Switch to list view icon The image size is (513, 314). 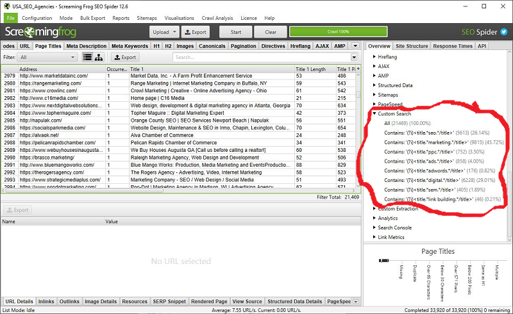click(87, 57)
